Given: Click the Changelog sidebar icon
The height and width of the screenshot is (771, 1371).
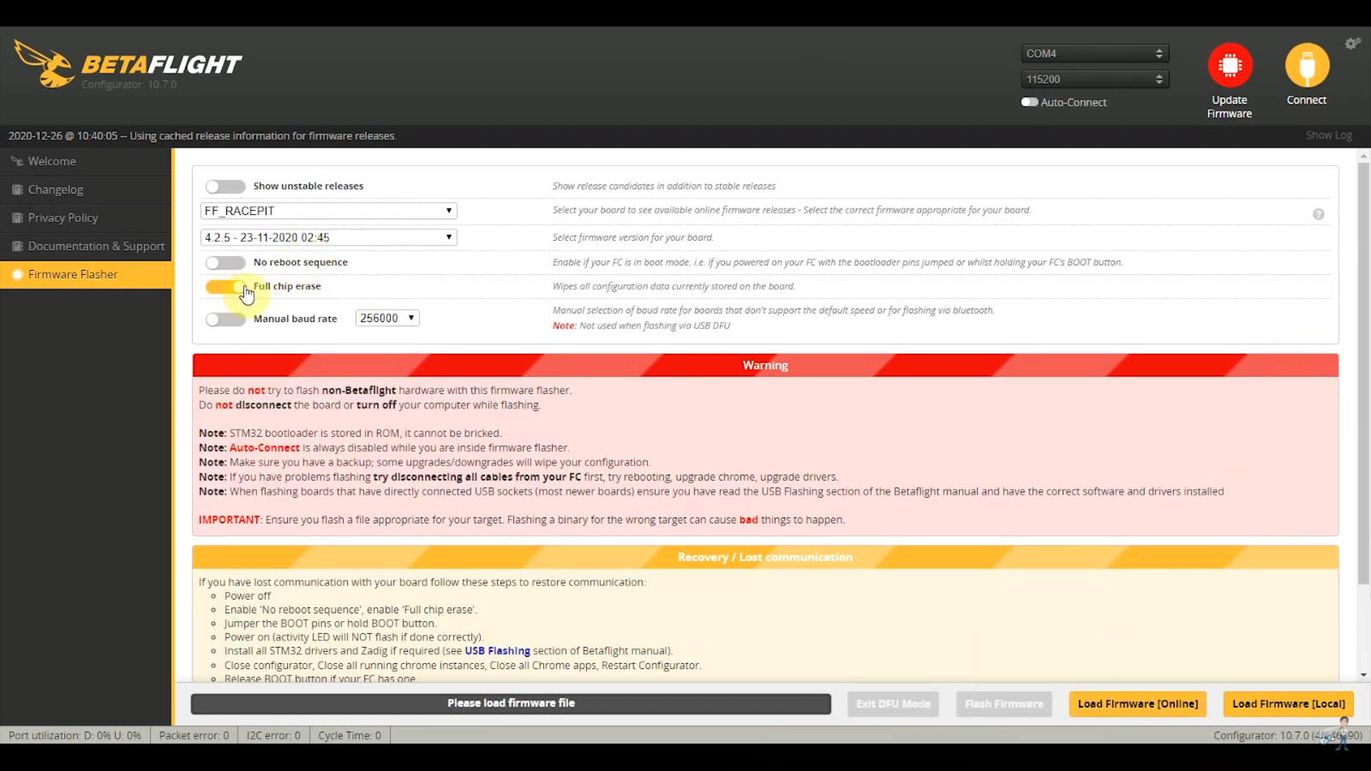Looking at the screenshot, I should [16, 189].
